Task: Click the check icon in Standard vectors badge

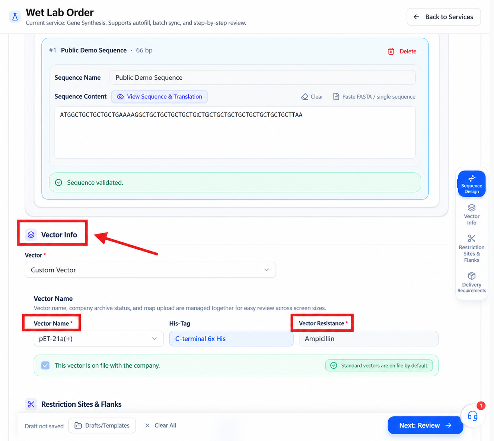Action: [334, 365]
